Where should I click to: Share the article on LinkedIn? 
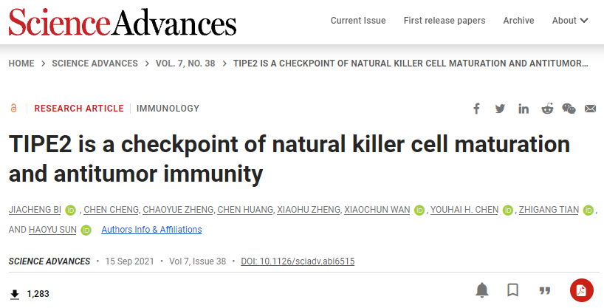524,109
